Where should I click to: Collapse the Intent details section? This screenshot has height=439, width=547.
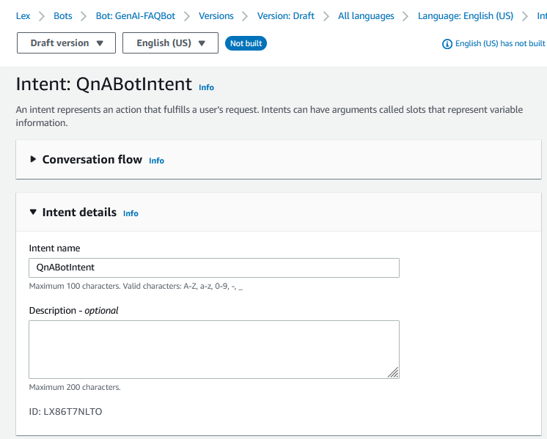pos(33,213)
